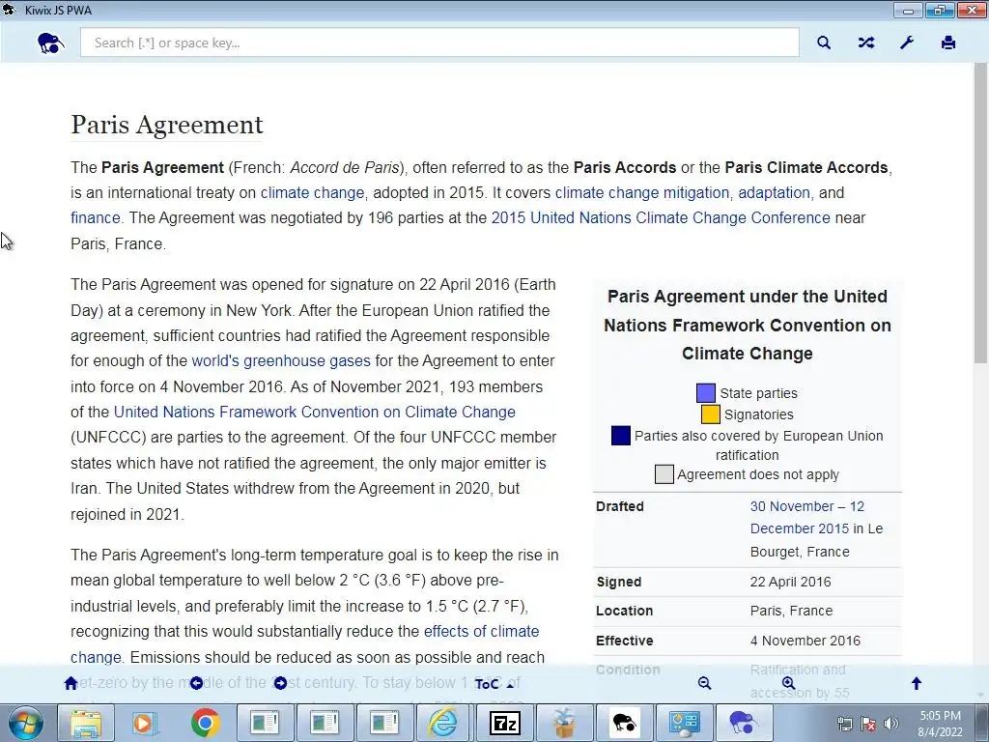The width and height of the screenshot is (989, 742).
Task: Open Control Panel taskbar icon
Action: 684,723
